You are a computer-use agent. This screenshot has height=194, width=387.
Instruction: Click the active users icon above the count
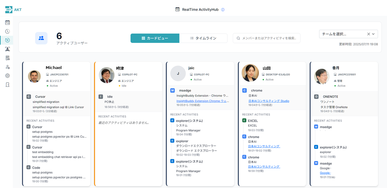[41, 38]
